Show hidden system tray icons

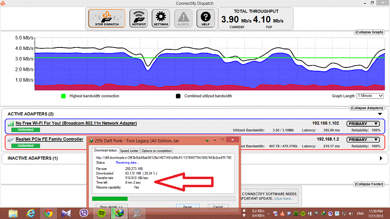point(268,214)
